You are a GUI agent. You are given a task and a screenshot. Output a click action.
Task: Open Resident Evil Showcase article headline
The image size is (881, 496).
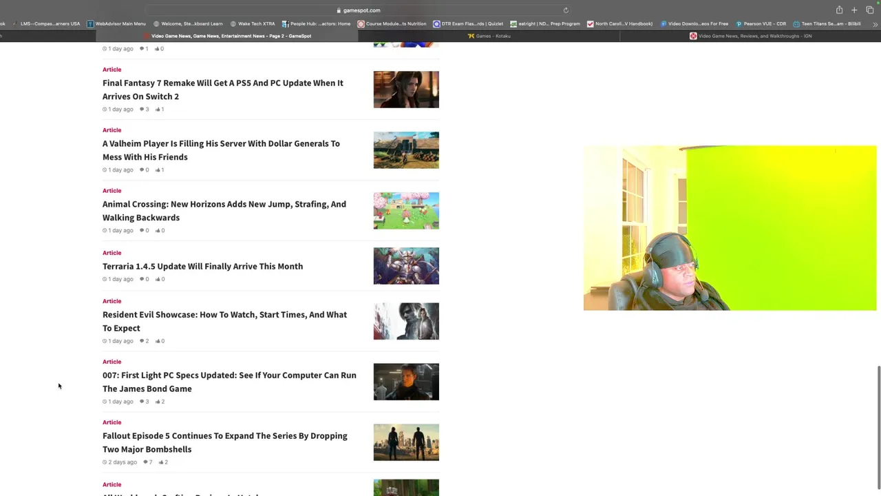click(224, 321)
